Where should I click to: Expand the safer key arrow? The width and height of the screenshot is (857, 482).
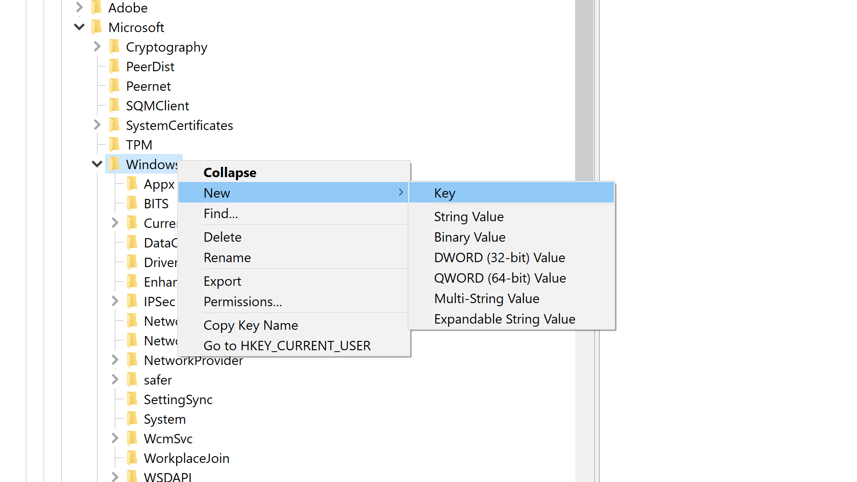(x=115, y=380)
